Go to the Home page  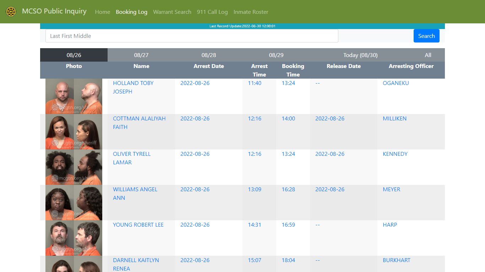(103, 12)
